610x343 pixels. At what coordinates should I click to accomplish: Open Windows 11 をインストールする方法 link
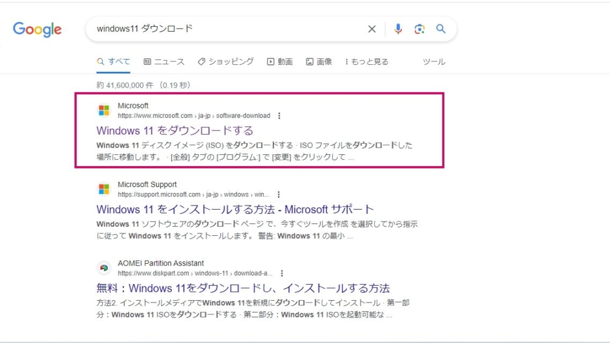coord(235,209)
